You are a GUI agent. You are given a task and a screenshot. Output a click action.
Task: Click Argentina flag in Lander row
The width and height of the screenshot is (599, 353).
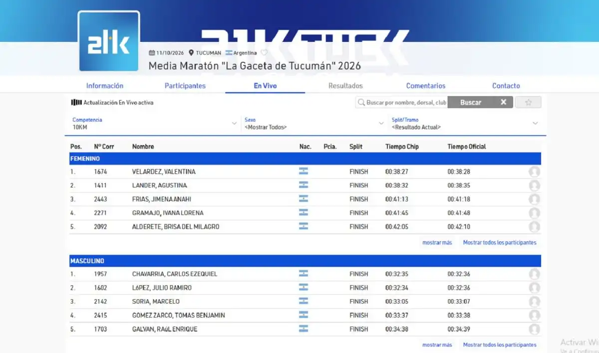[303, 185]
